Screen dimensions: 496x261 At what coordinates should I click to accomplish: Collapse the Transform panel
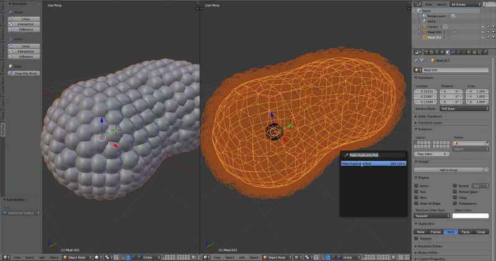click(424, 78)
